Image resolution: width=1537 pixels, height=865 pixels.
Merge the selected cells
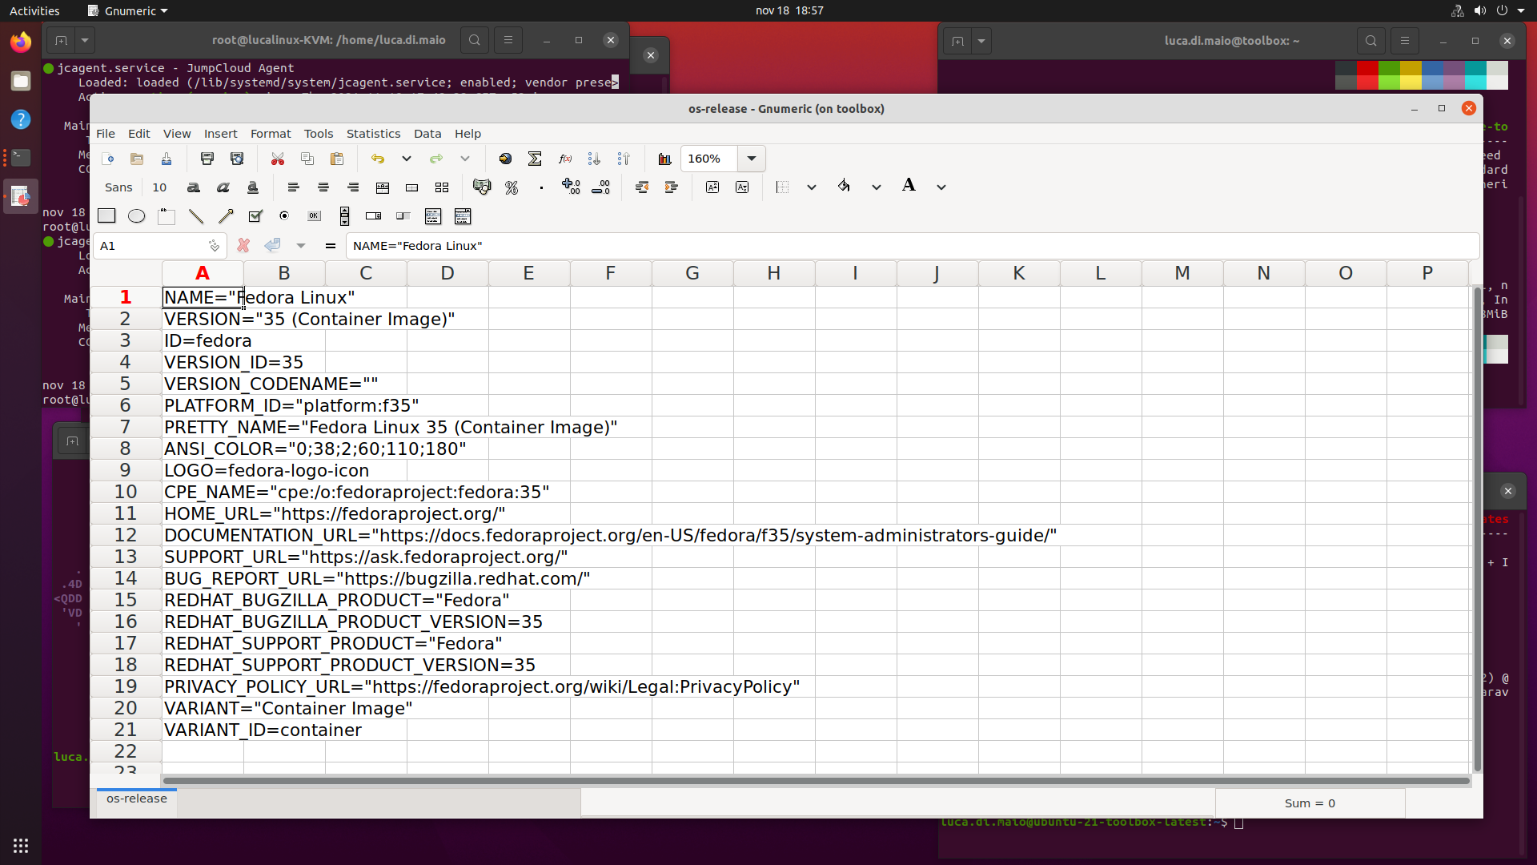pos(412,187)
